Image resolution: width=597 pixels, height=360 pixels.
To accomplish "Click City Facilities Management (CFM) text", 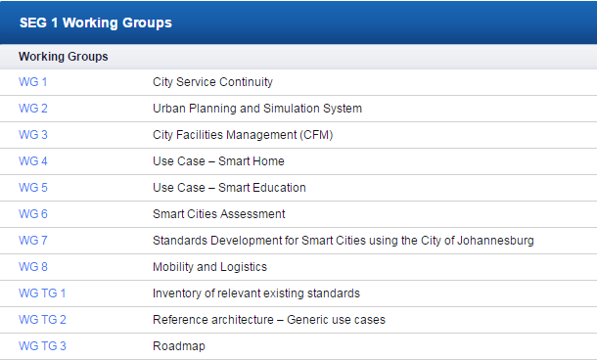I will click(243, 135).
